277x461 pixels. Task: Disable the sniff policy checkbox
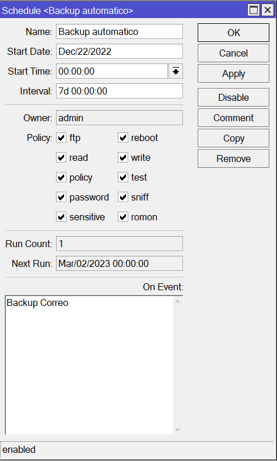pyautogui.click(x=123, y=197)
